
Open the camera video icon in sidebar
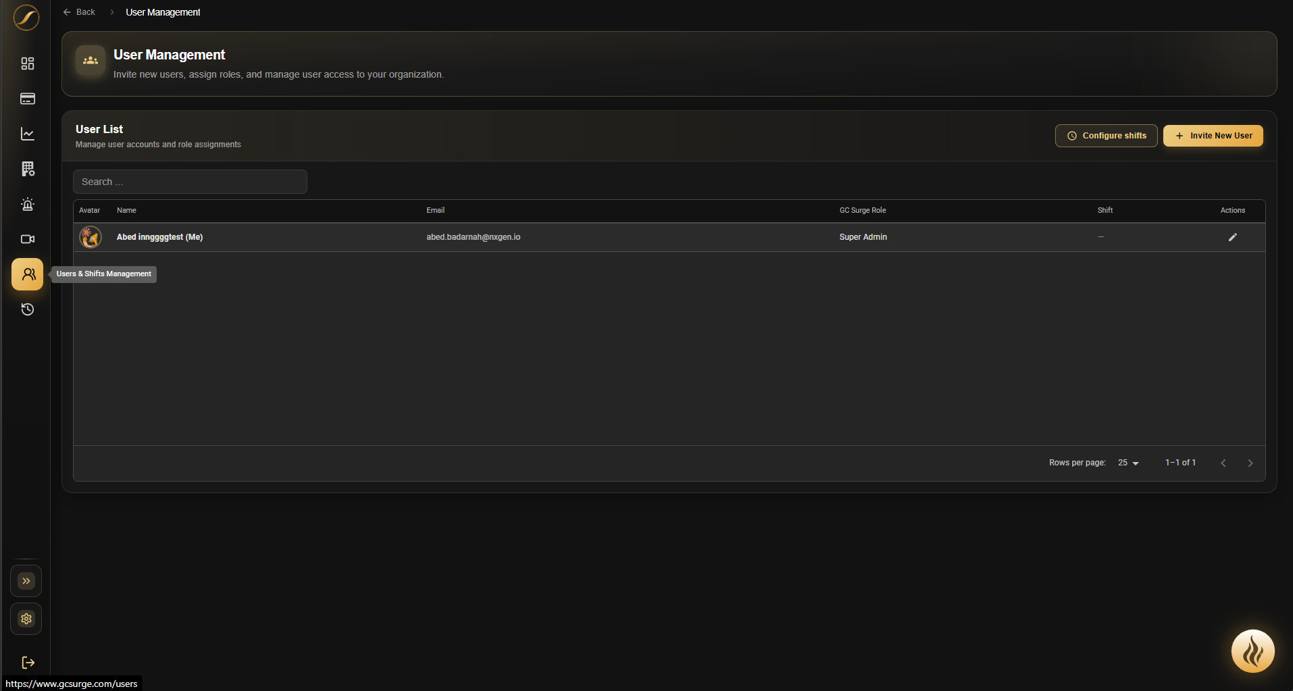point(28,239)
